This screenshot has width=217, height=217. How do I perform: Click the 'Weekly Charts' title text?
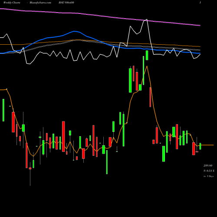click(12, 3)
